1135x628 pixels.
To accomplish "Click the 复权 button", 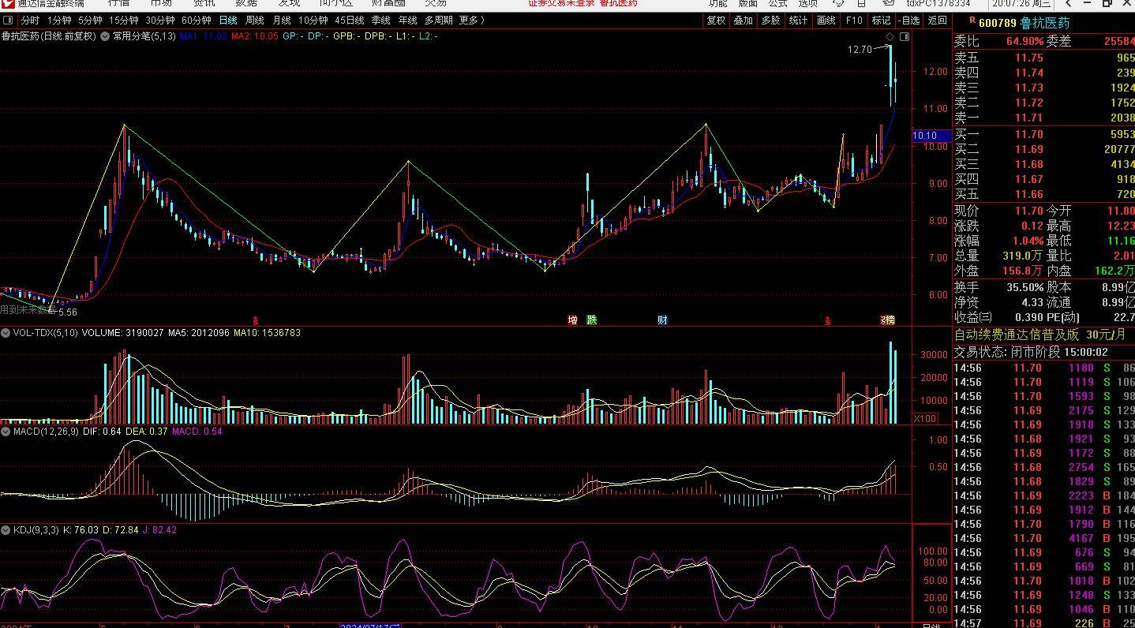I will pyautogui.click(x=716, y=21).
